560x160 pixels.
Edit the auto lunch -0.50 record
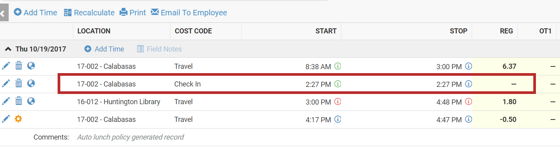(x=6, y=119)
